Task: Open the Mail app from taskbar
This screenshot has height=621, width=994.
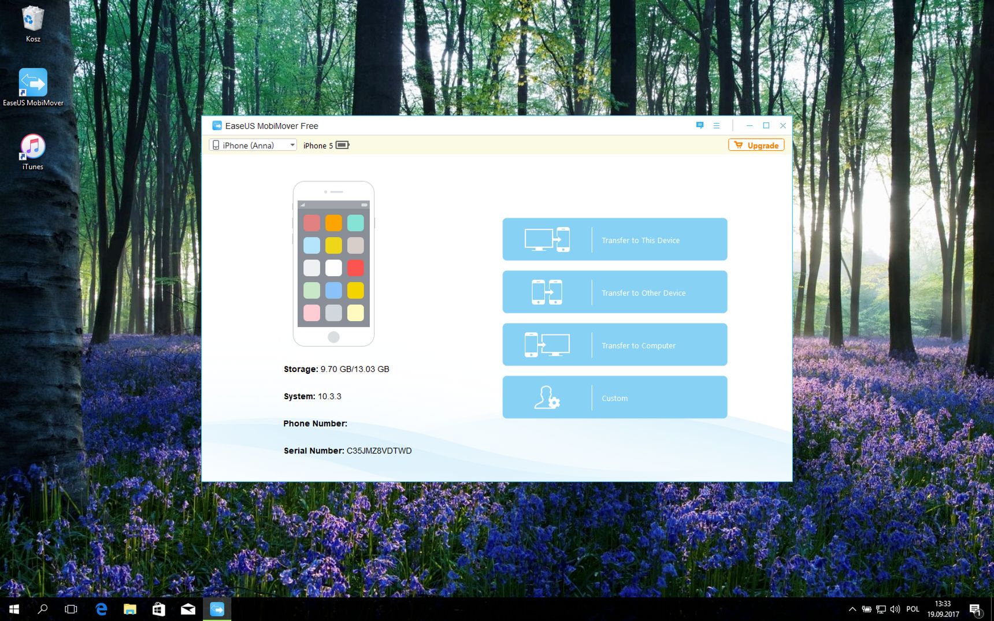Action: tap(188, 609)
